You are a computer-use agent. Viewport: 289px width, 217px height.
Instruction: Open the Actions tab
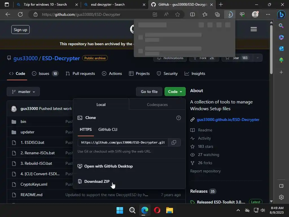112,73
